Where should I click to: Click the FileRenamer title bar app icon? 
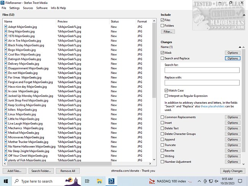3,3
